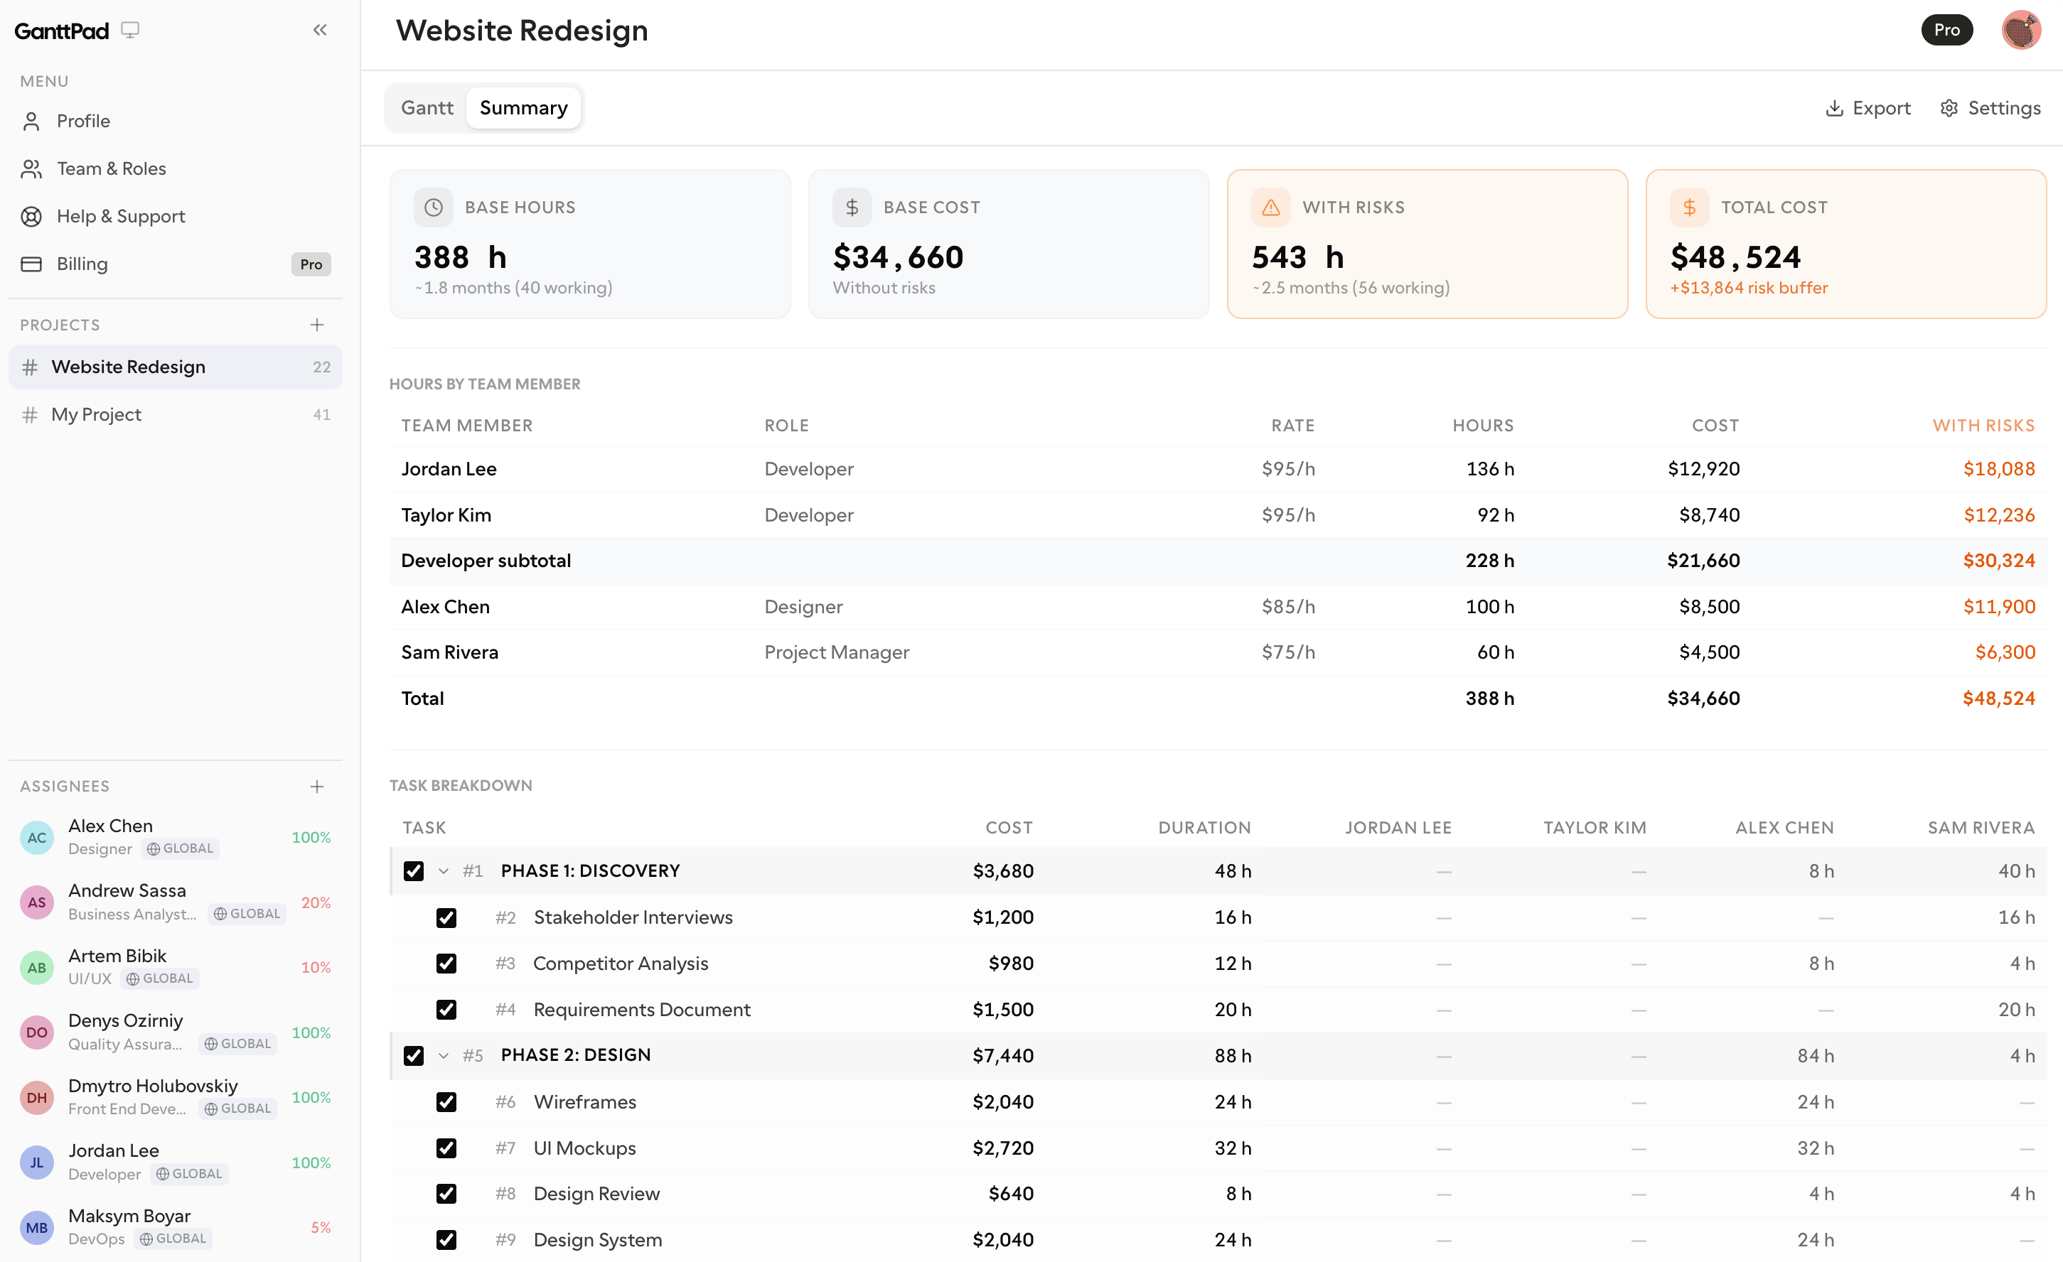Click Andrew Sassa's 20% allocation
The width and height of the screenshot is (2063, 1262).
[x=316, y=902]
